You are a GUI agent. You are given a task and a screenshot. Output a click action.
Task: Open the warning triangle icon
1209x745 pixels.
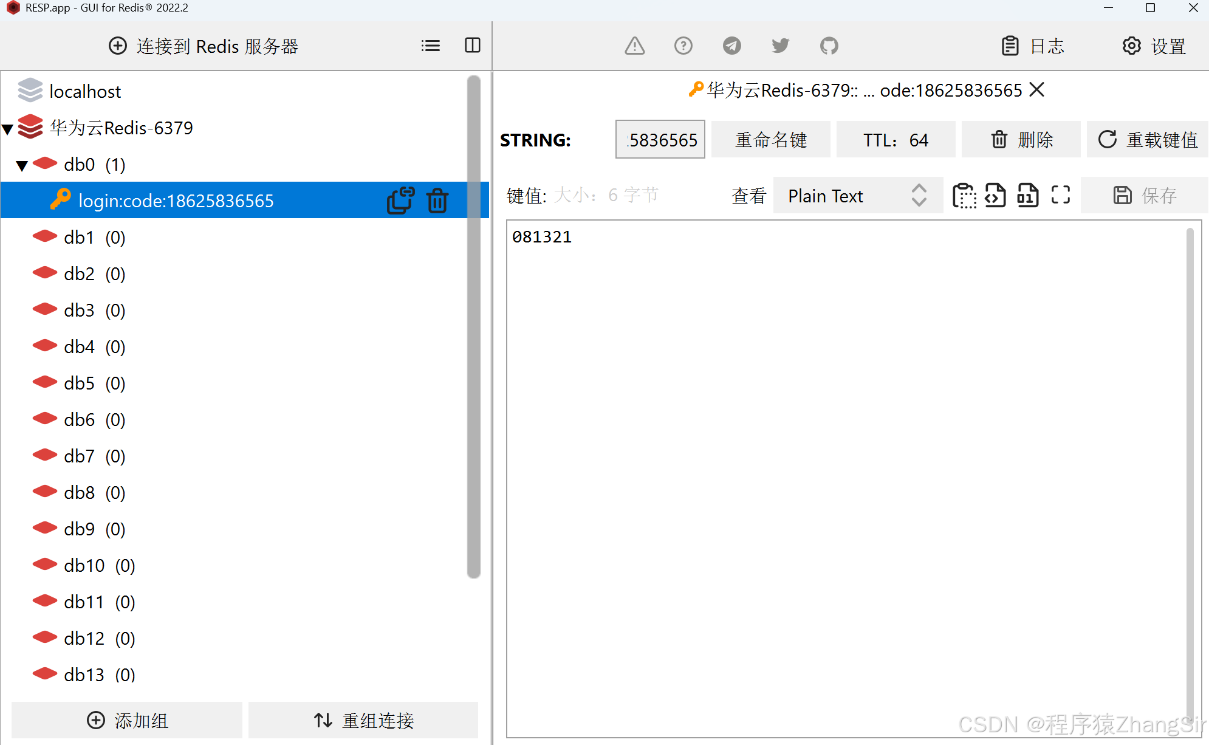[634, 46]
